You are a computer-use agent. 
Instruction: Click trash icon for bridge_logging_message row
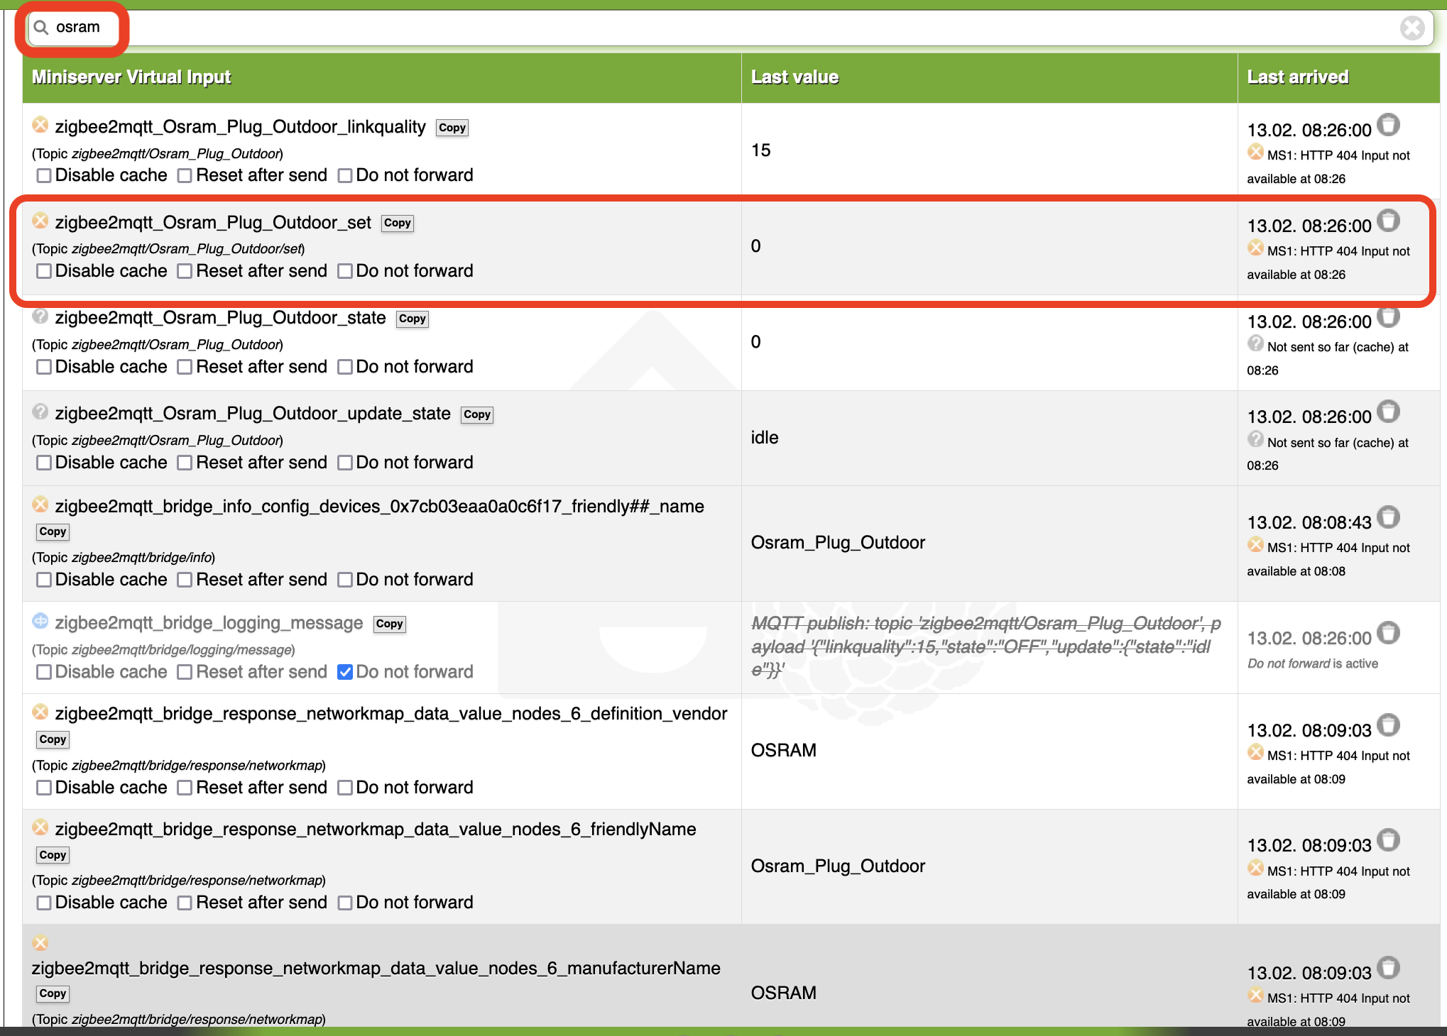(1388, 632)
